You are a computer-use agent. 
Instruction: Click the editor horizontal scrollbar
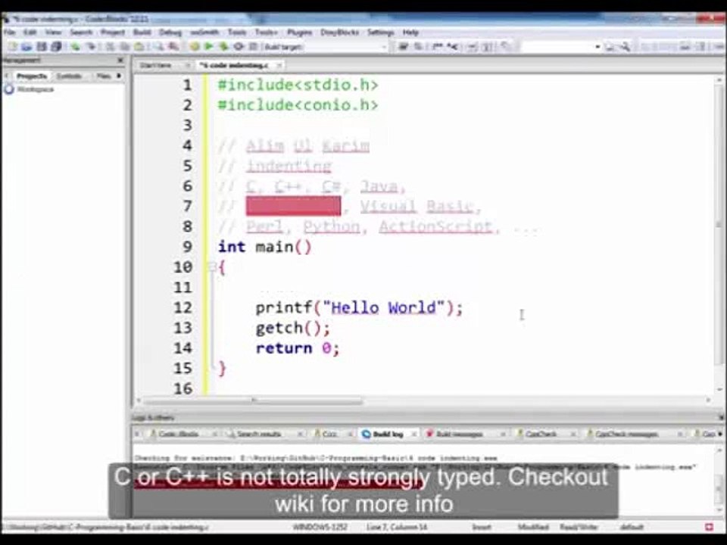(x=253, y=400)
